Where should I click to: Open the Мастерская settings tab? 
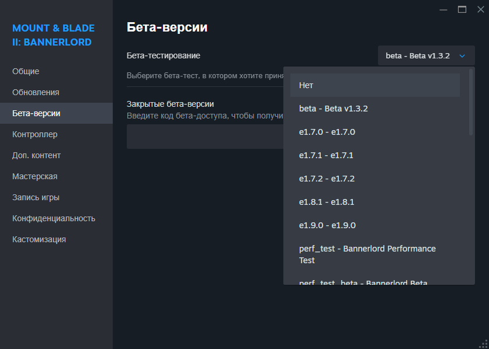pyautogui.click(x=56, y=177)
